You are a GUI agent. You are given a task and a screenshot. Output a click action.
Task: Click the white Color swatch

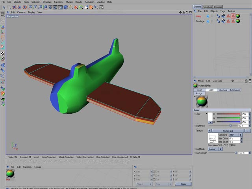pos(210,117)
